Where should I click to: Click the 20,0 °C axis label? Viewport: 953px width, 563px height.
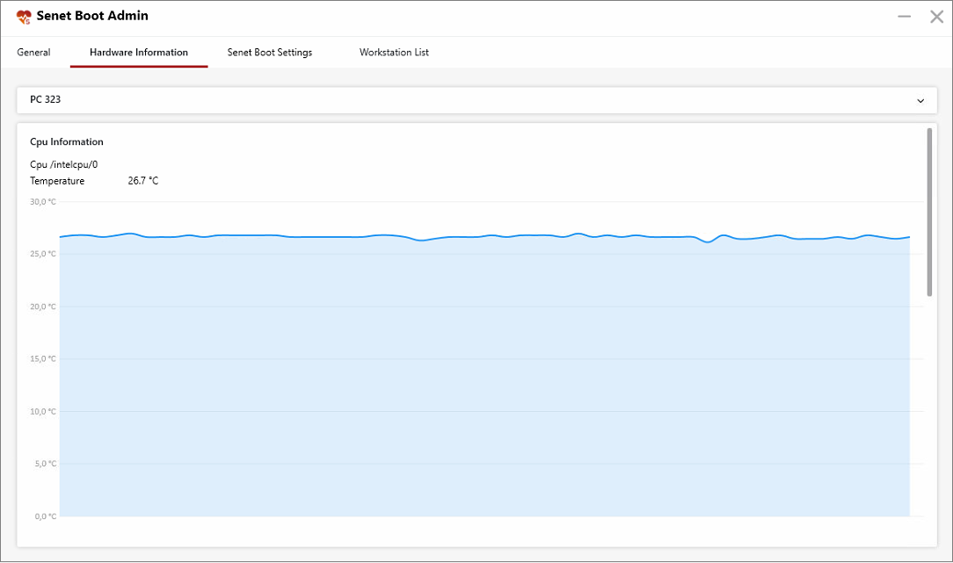[x=43, y=307]
